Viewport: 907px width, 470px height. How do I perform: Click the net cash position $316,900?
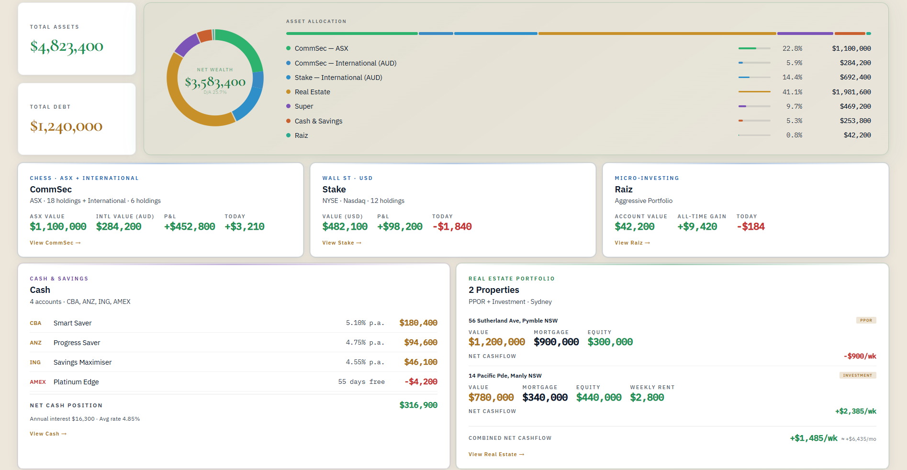coord(418,405)
